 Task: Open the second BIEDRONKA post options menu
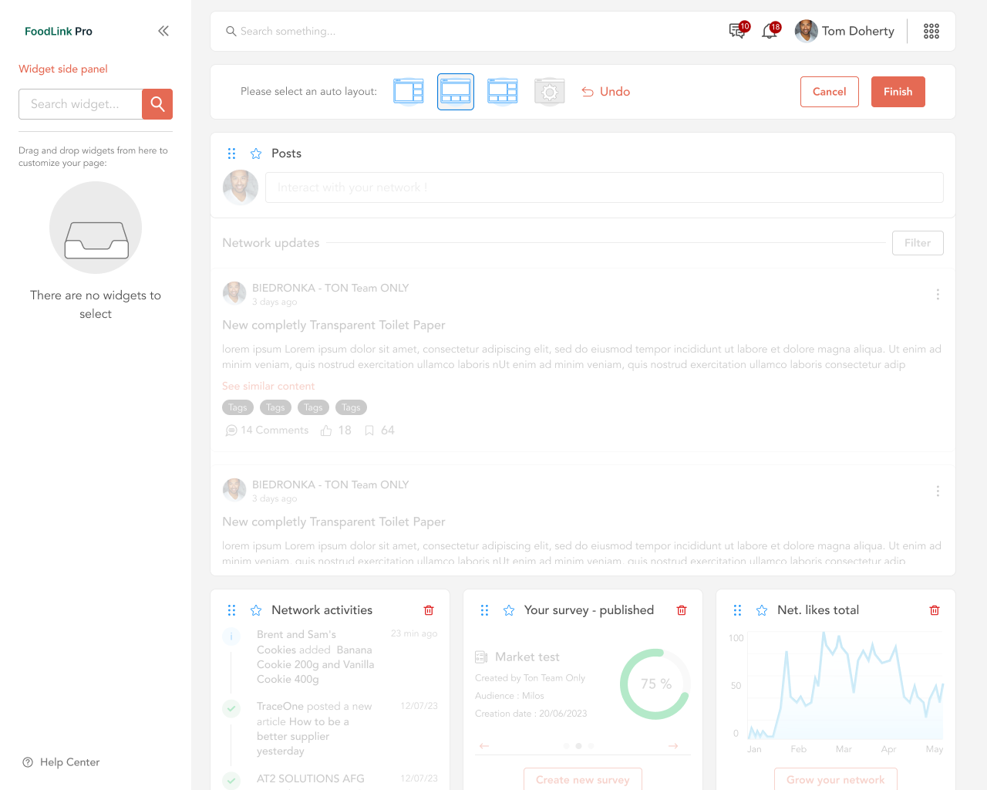[938, 491]
